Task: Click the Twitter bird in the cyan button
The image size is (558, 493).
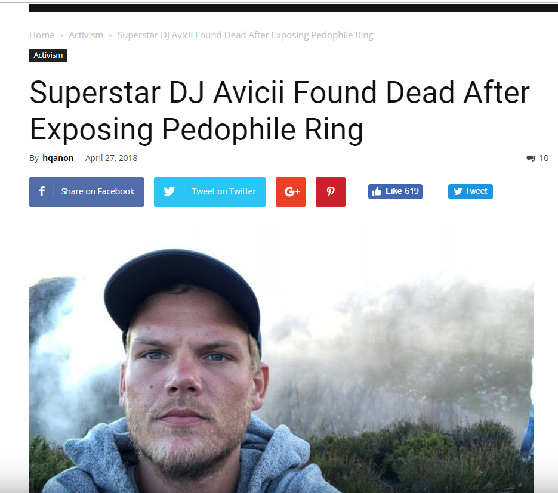Action: [169, 191]
